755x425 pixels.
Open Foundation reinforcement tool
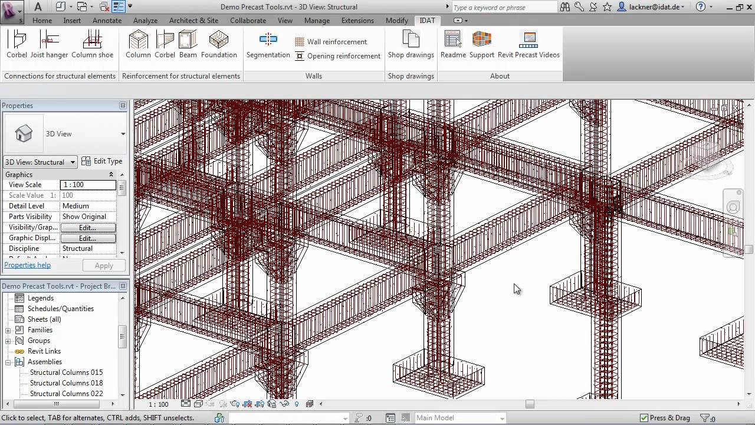pyautogui.click(x=219, y=45)
